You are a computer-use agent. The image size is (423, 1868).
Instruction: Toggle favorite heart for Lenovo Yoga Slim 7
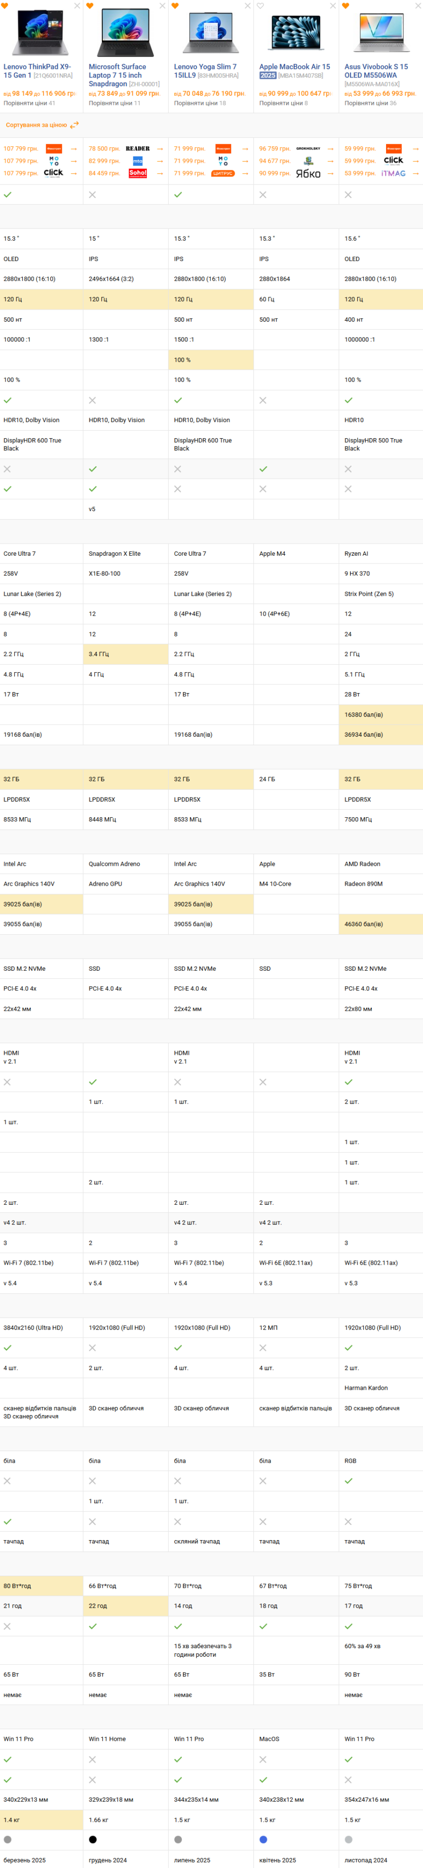[175, 6]
